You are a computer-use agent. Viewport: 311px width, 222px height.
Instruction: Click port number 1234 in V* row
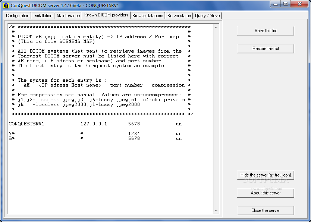tap(134, 134)
